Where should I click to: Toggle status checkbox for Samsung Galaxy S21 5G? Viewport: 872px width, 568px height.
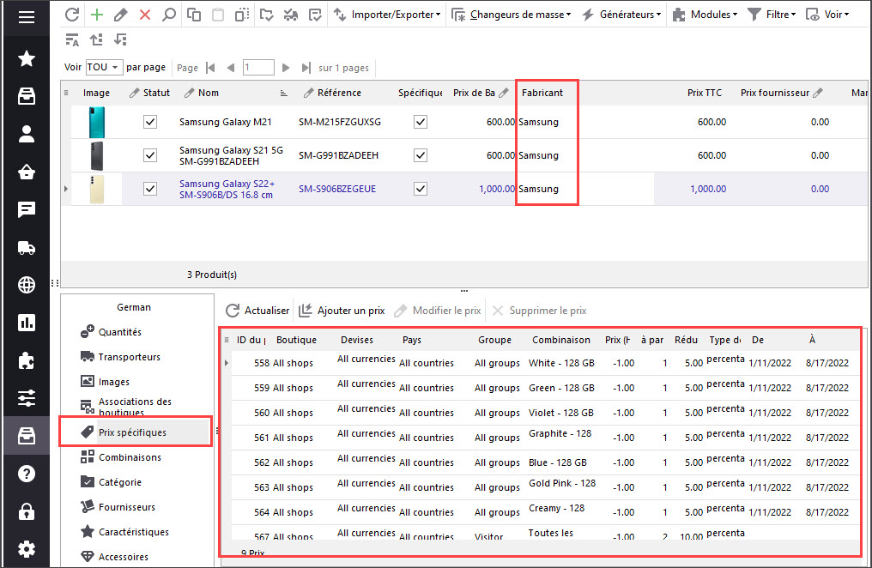150,155
